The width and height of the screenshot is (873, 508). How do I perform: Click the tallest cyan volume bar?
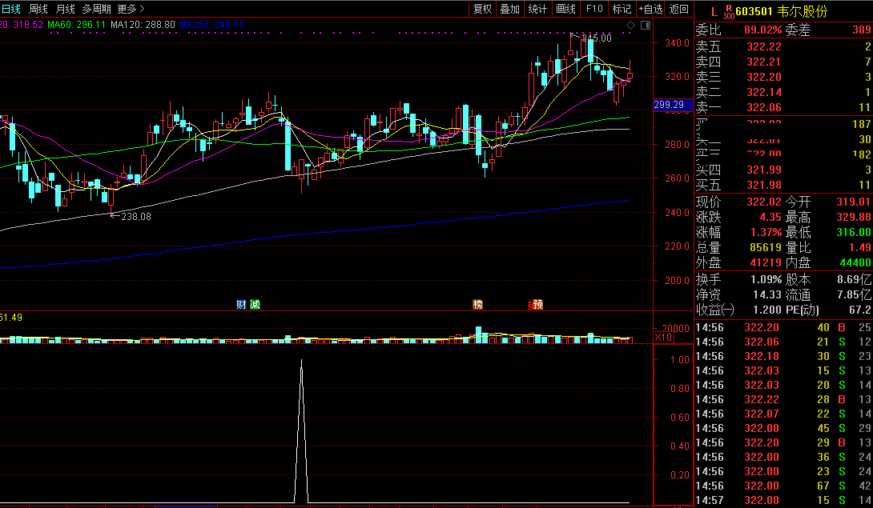pos(478,334)
